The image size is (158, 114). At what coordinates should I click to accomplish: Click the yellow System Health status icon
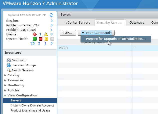[x=46, y=39]
